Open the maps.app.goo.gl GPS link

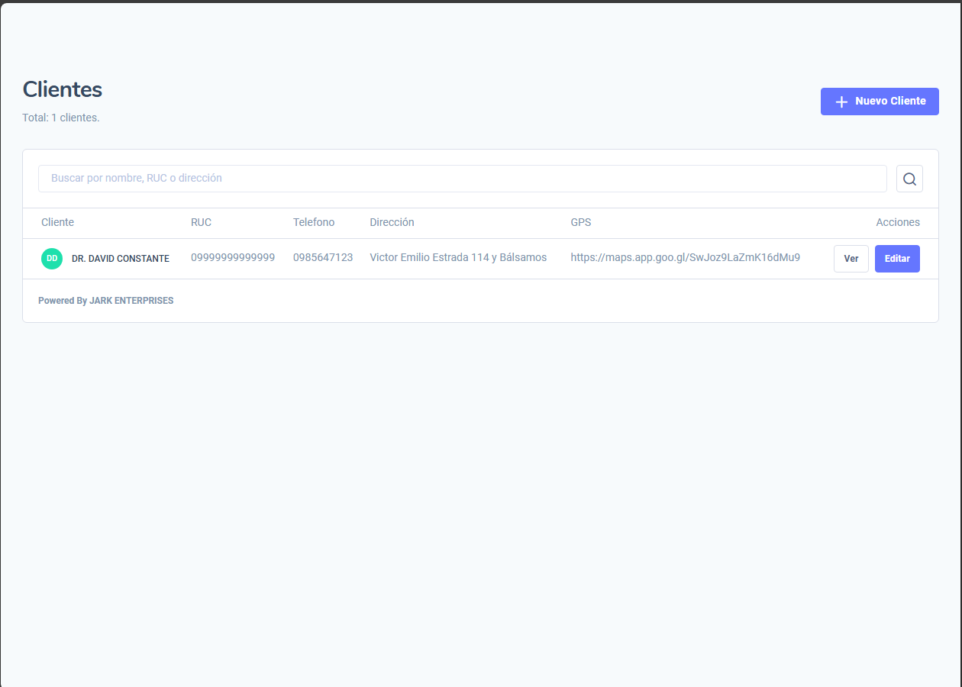(685, 258)
